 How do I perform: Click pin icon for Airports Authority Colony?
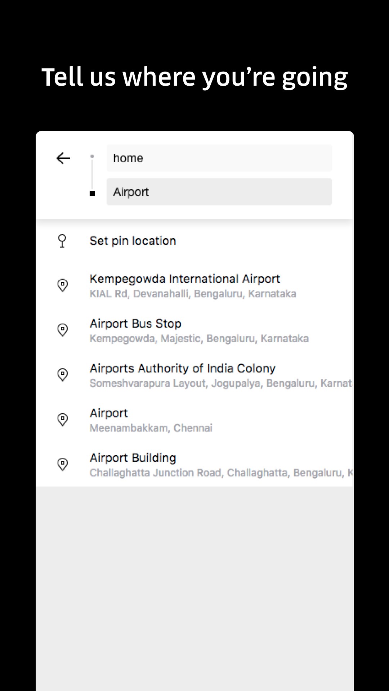pos(63,375)
